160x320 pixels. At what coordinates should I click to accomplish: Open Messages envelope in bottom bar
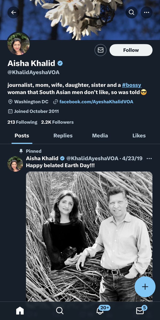pos(140,310)
